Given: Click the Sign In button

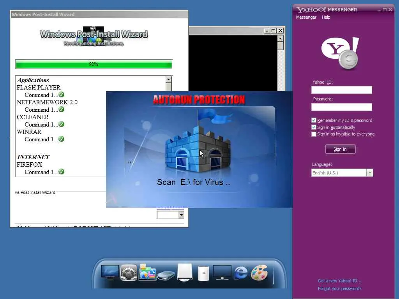Looking at the screenshot, I should tap(340, 149).
